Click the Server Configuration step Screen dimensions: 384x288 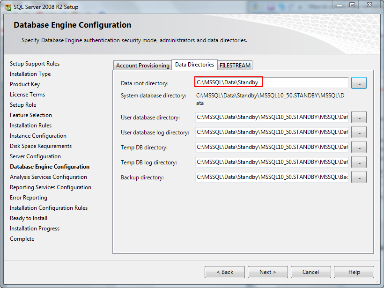coord(35,156)
